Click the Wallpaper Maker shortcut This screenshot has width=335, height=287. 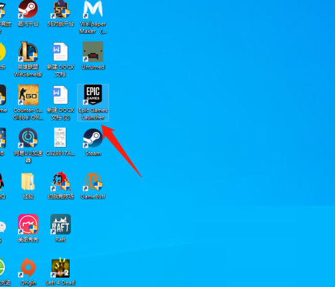(x=93, y=17)
